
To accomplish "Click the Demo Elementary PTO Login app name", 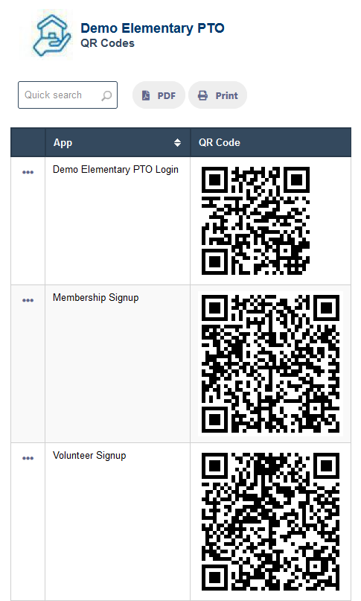I will (115, 170).
